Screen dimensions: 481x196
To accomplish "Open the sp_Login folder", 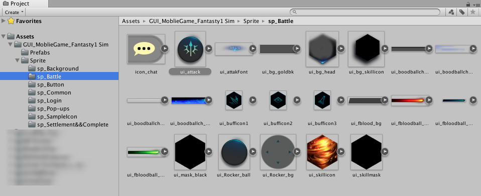I will pos(45,100).
